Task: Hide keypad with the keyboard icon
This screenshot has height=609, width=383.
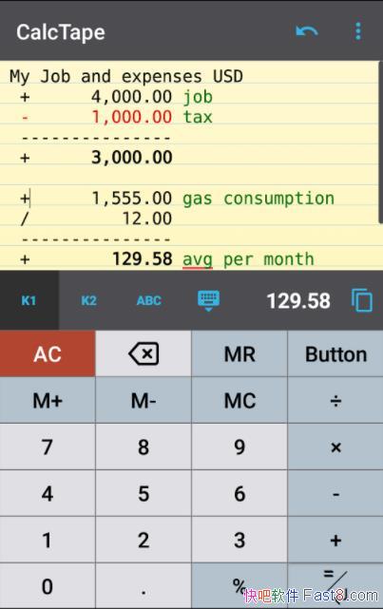Action: 208,300
